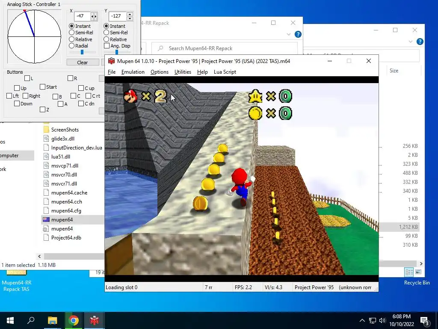Check the Start button checkbox

42,87
